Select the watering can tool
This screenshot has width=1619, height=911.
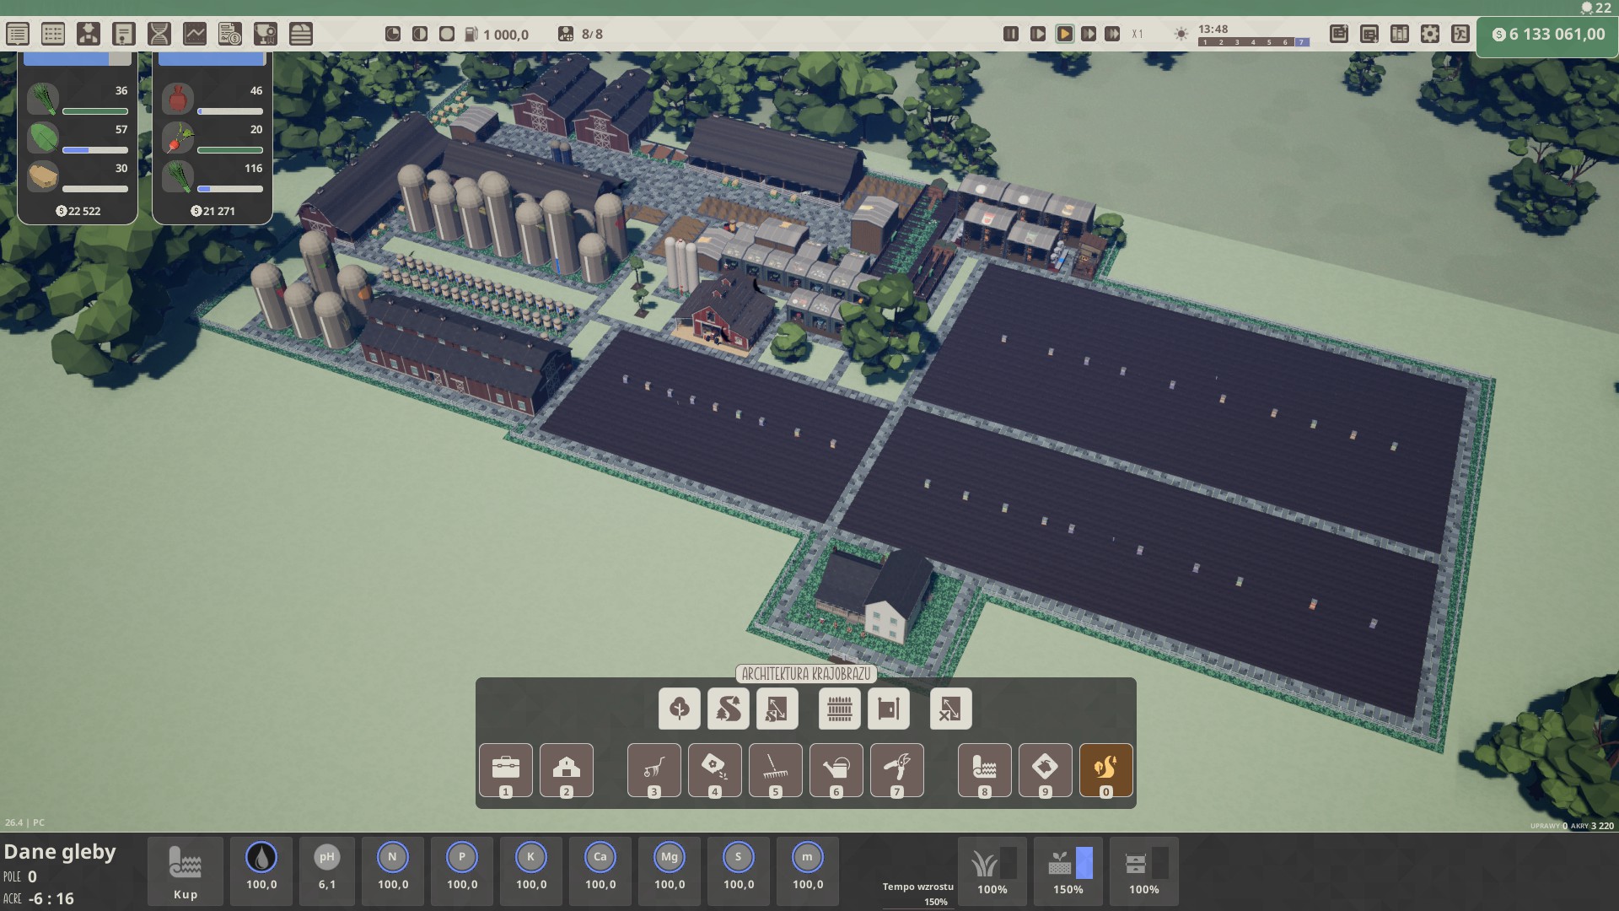[x=836, y=768]
